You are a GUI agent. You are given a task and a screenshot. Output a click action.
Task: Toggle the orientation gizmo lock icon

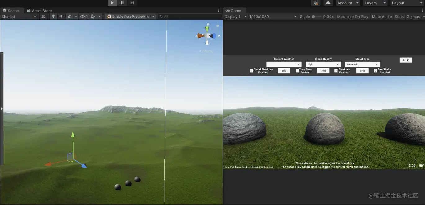pyautogui.click(x=217, y=25)
